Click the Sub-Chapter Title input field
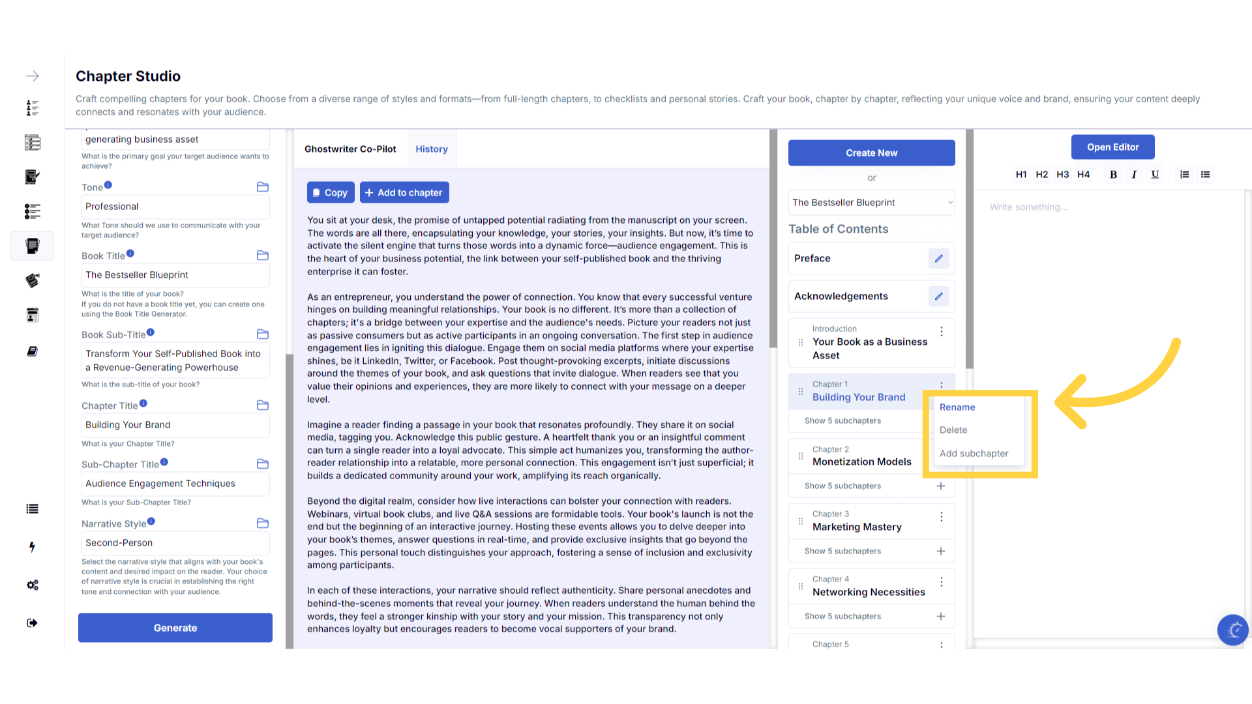Viewport: 1252px width, 704px height. point(175,484)
